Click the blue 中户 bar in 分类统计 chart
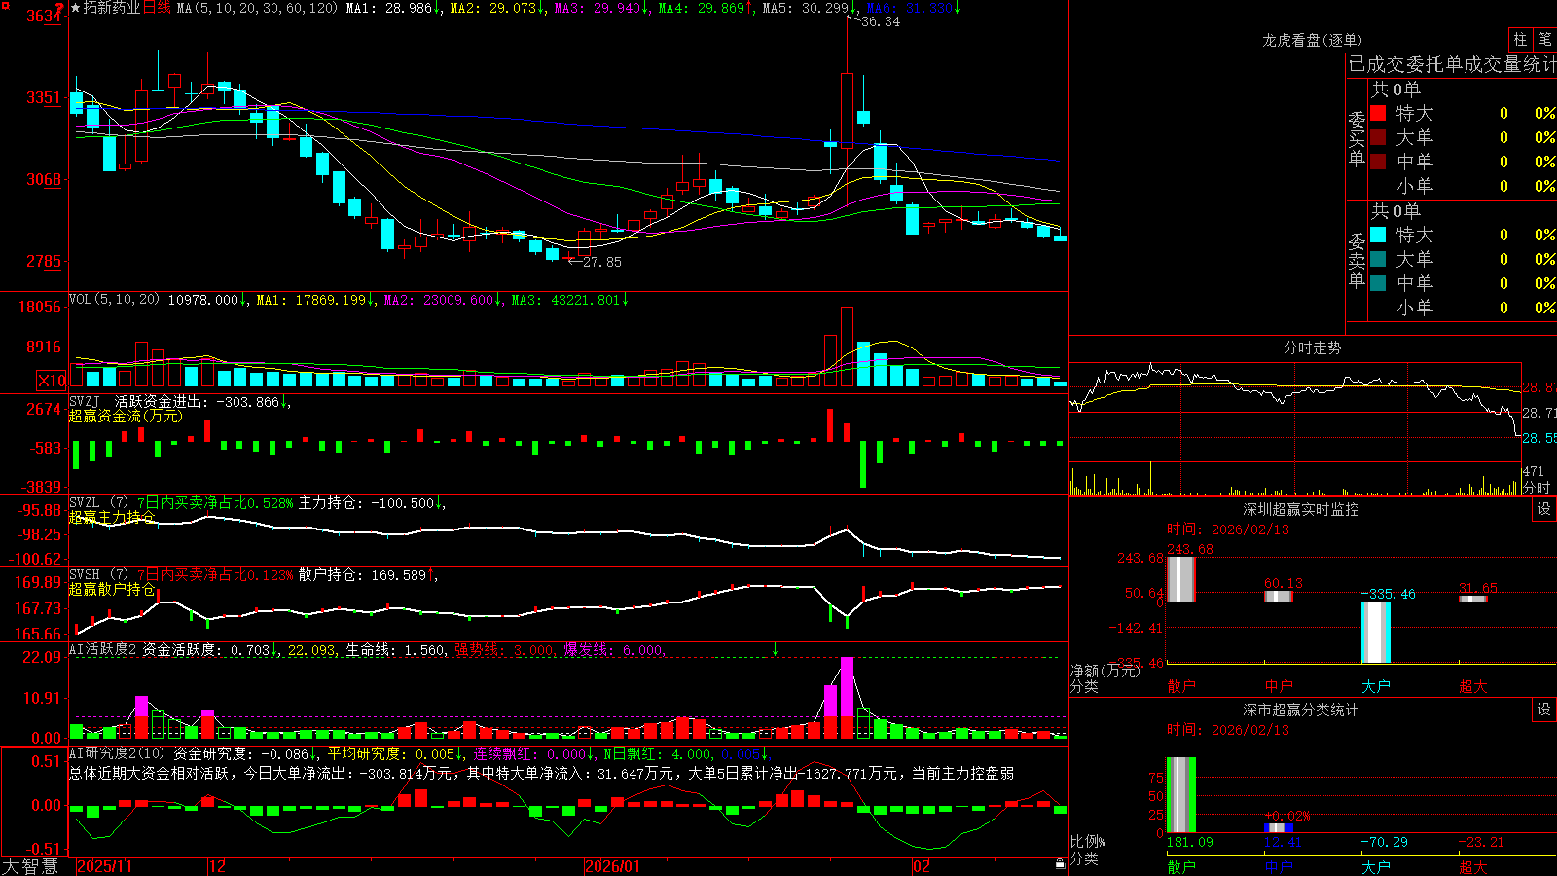This screenshot has width=1557, height=876. pos(1279,828)
